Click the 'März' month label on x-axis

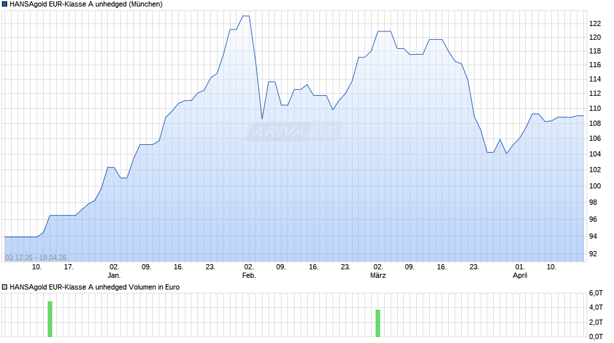click(378, 275)
